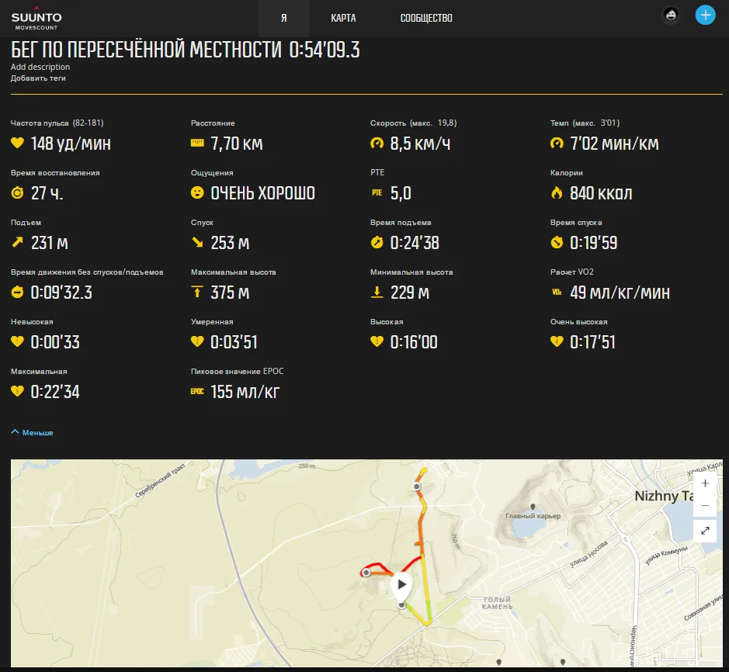The width and height of the screenshot is (729, 672).
Task: Open the Suunto Movescount logo home link
Action: pyautogui.click(x=36, y=18)
